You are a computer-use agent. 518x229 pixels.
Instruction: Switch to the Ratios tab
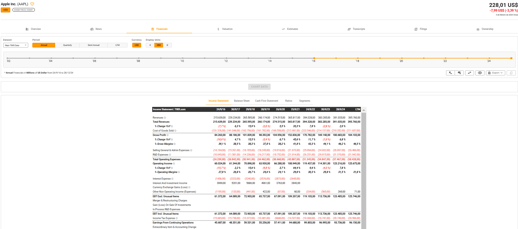point(289,101)
